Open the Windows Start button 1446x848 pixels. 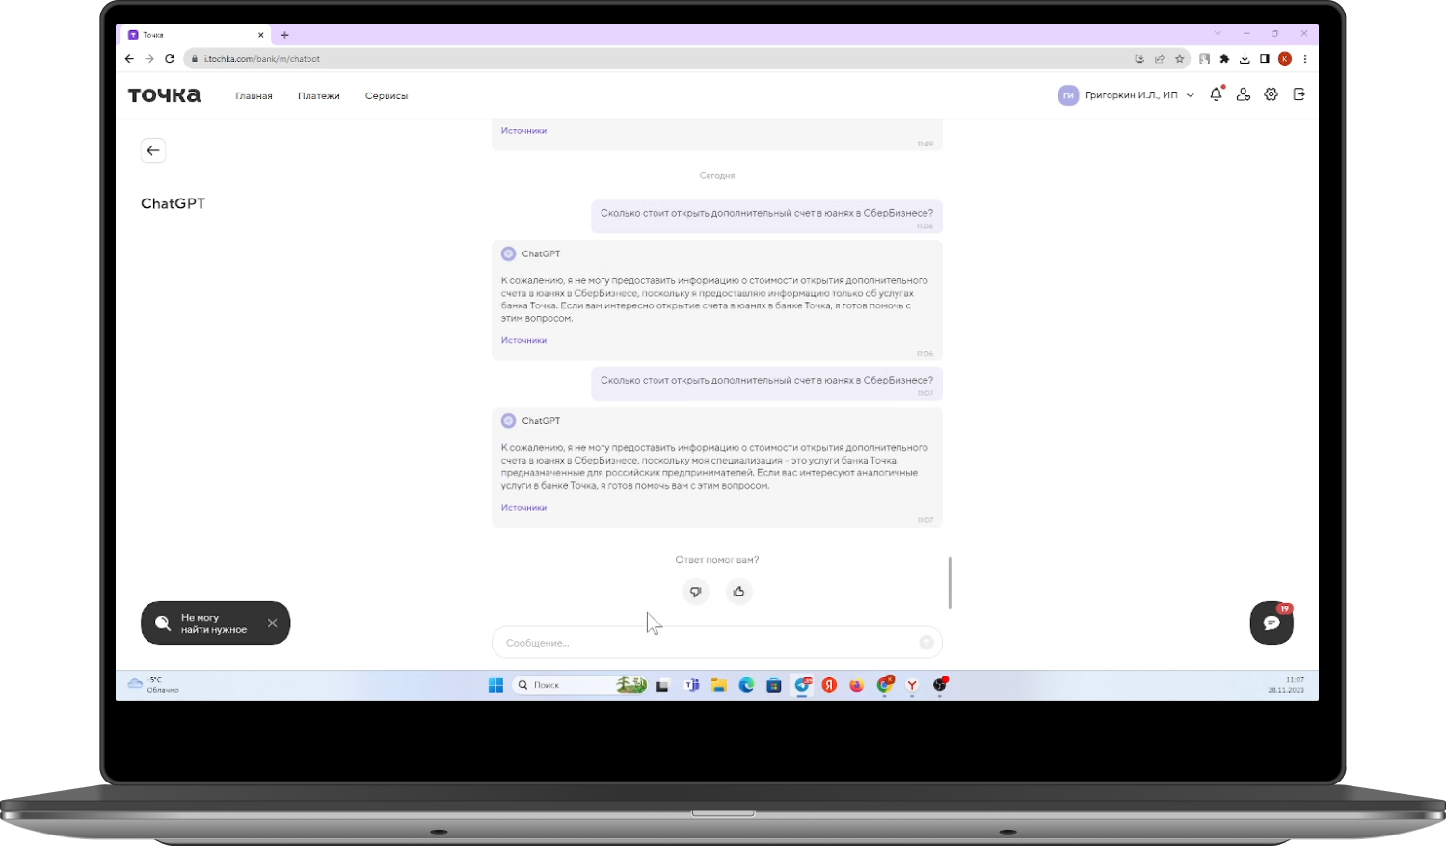495,685
